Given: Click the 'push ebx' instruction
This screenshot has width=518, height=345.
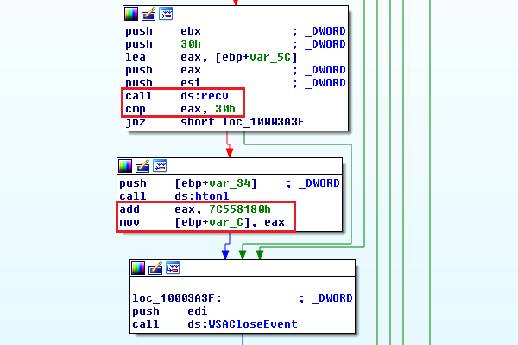Looking at the screenshot, I should (x=163, y=31).
